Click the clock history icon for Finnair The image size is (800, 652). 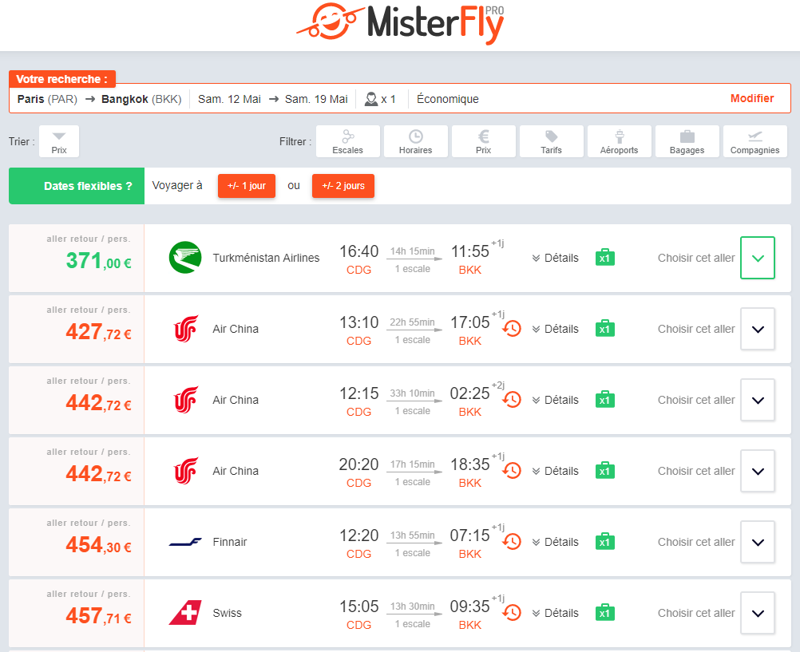[512, 541]
